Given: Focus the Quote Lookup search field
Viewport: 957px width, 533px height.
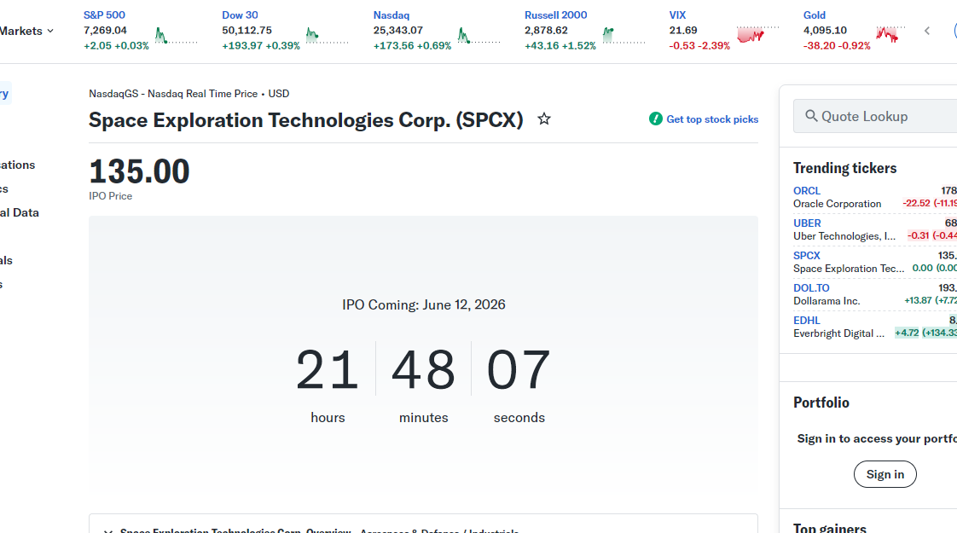Looking at the screenshot, I should tap(875, 116).
